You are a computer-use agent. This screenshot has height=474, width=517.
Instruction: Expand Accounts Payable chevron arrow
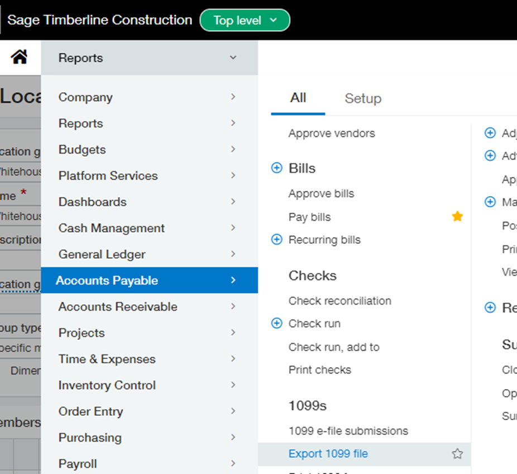(x=233, y=280)
